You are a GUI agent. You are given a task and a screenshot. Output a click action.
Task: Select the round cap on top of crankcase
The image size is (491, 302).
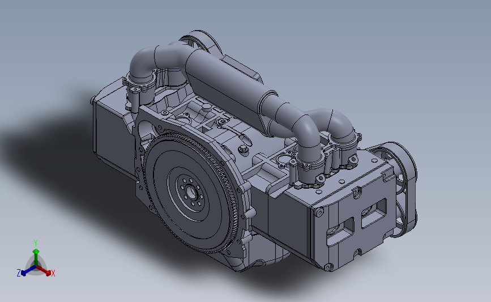coord(207,107)
